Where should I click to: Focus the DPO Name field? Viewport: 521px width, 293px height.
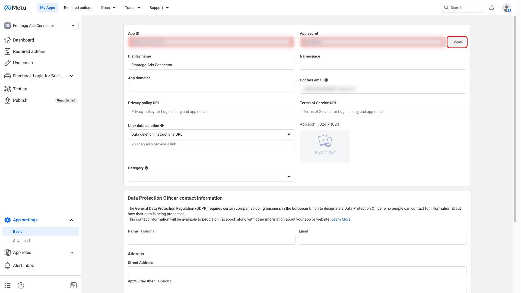(x=212, y=240)
